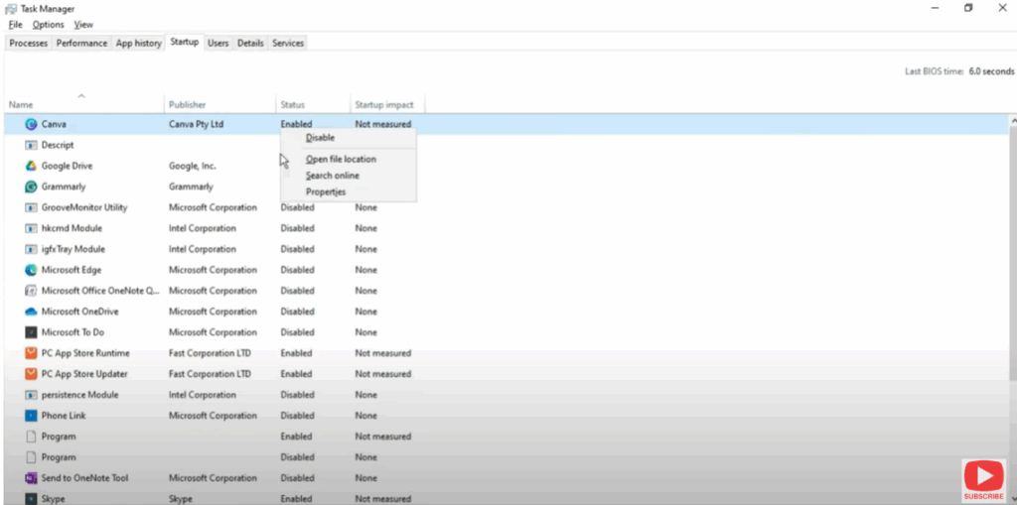Select the Microsoft OneDrive row name
1017x505 pixels.
point(79,312)
